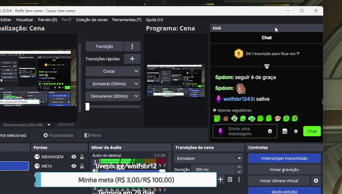This screenshot has height=194, width=342.
Task: Send message with green Chat button
Action: pos(312,131)
